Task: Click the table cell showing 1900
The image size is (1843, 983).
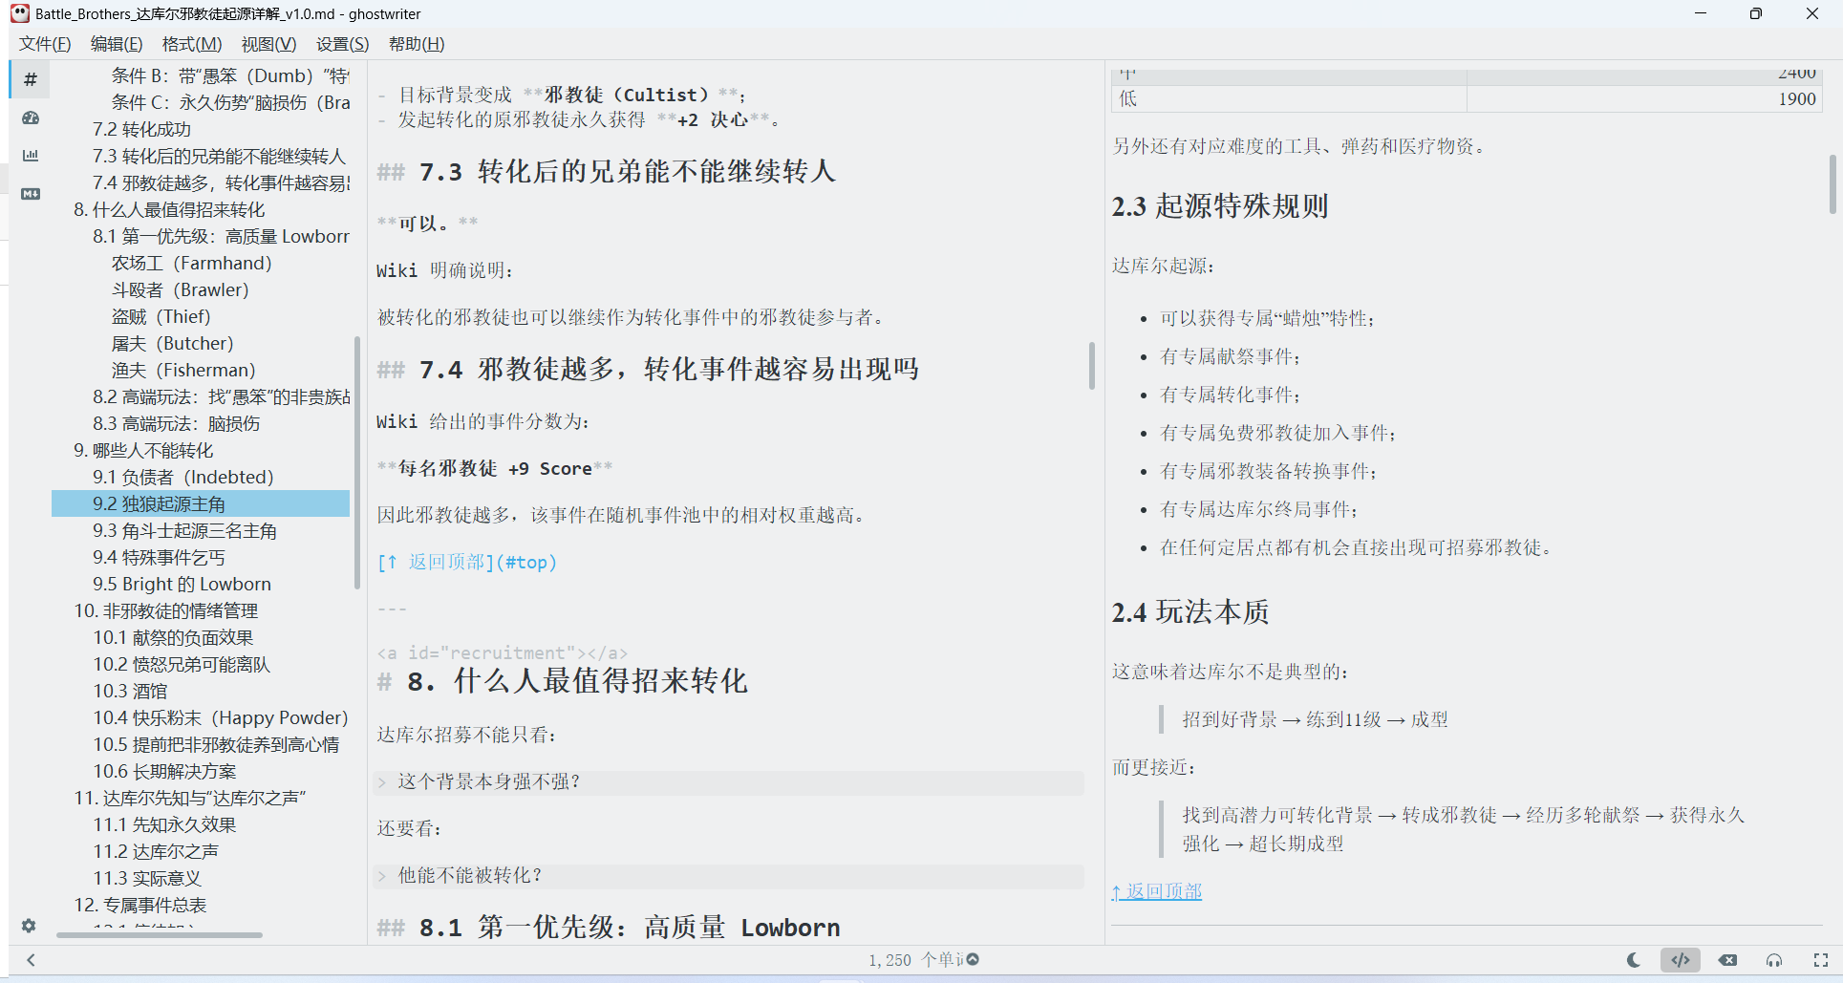Action: (1644, 99)
